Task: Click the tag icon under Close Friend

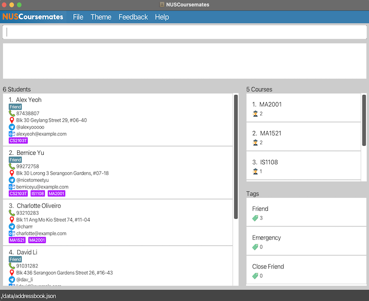Action: (x=255, y=276)
